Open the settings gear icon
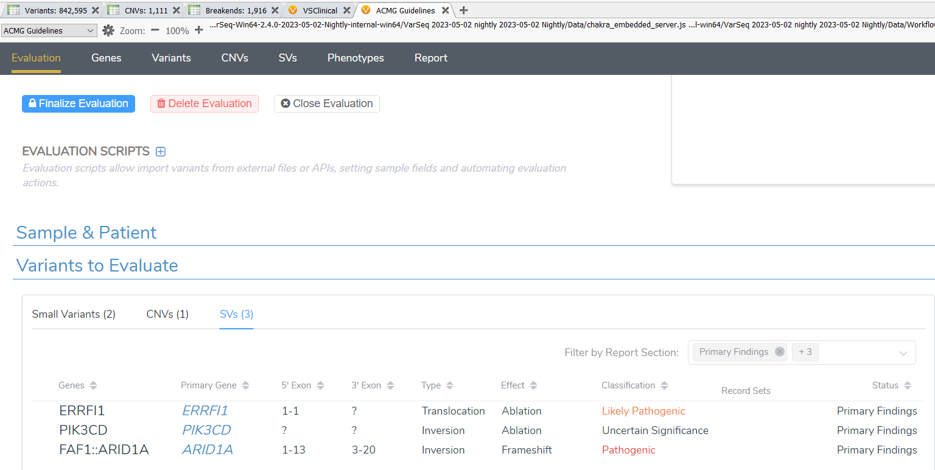This screenshot has width=935, height=470. [108, 30]
